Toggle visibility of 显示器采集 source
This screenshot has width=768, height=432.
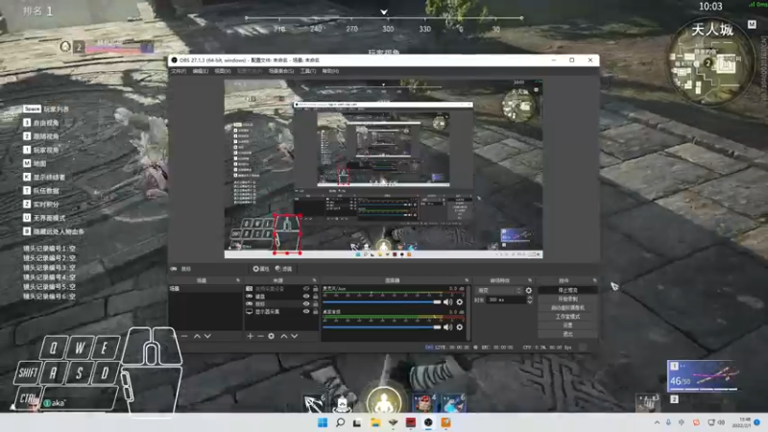(x=306, y=311)
